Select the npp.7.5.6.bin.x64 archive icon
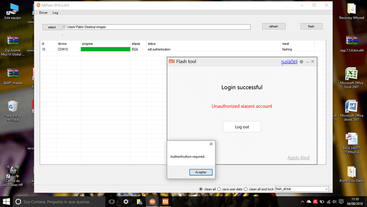Viewport: 367px width, 207px height. click(x=352, y=44)
